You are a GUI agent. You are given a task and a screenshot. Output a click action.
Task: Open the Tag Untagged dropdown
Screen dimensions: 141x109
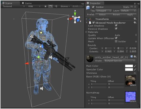click(x=103, y=11)
